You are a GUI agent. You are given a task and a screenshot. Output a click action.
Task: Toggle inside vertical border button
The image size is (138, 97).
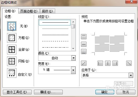(x=108, y=63)
